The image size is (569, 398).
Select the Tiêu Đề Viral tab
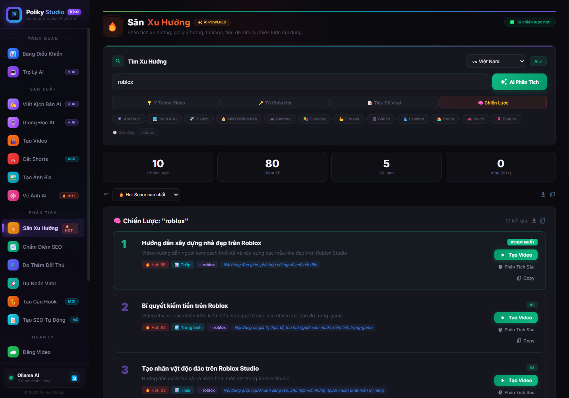tap(384, 103)
